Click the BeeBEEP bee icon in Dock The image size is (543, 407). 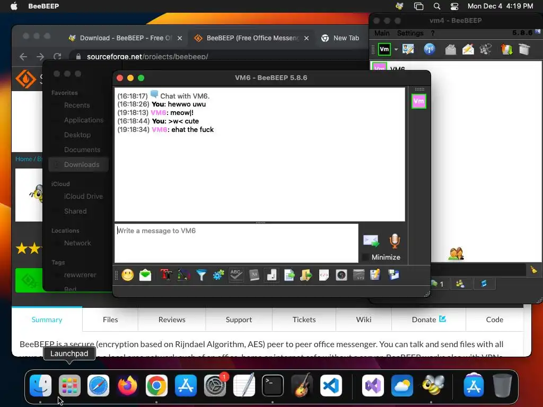pos(432,385)
